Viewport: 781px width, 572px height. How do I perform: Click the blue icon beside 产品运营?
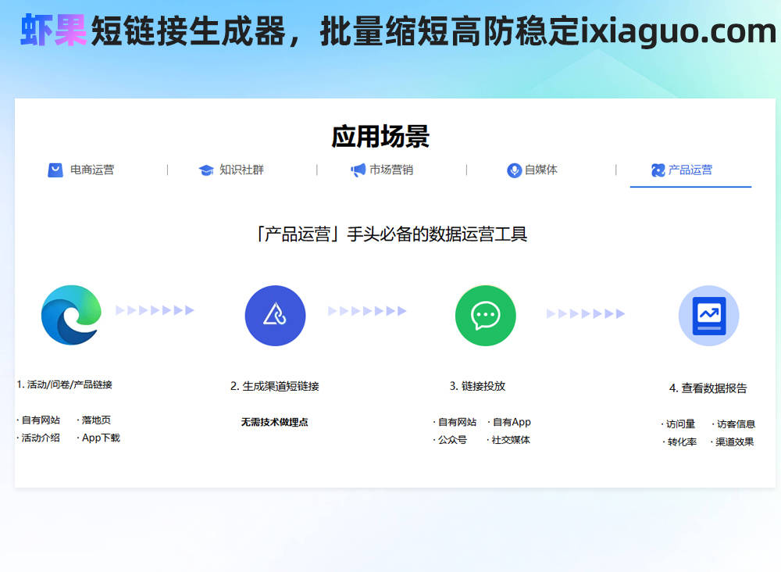point(658,170)
